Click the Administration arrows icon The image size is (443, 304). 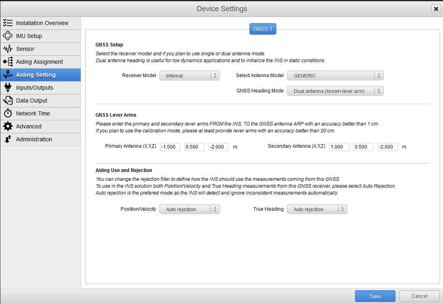(8, 139)
